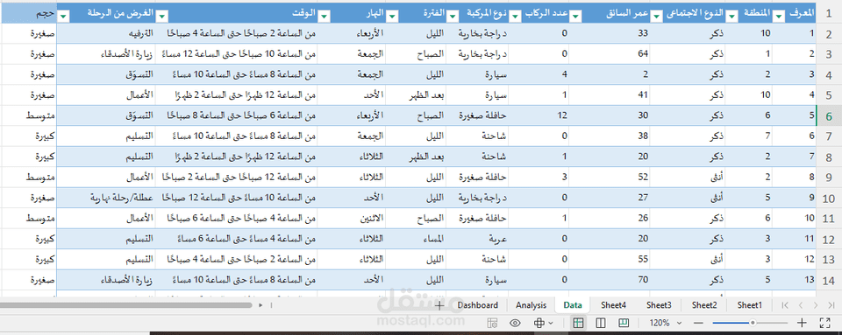842x335 pixels.
Task: Select vehicle type cell عربة
Action: point(477,239)
